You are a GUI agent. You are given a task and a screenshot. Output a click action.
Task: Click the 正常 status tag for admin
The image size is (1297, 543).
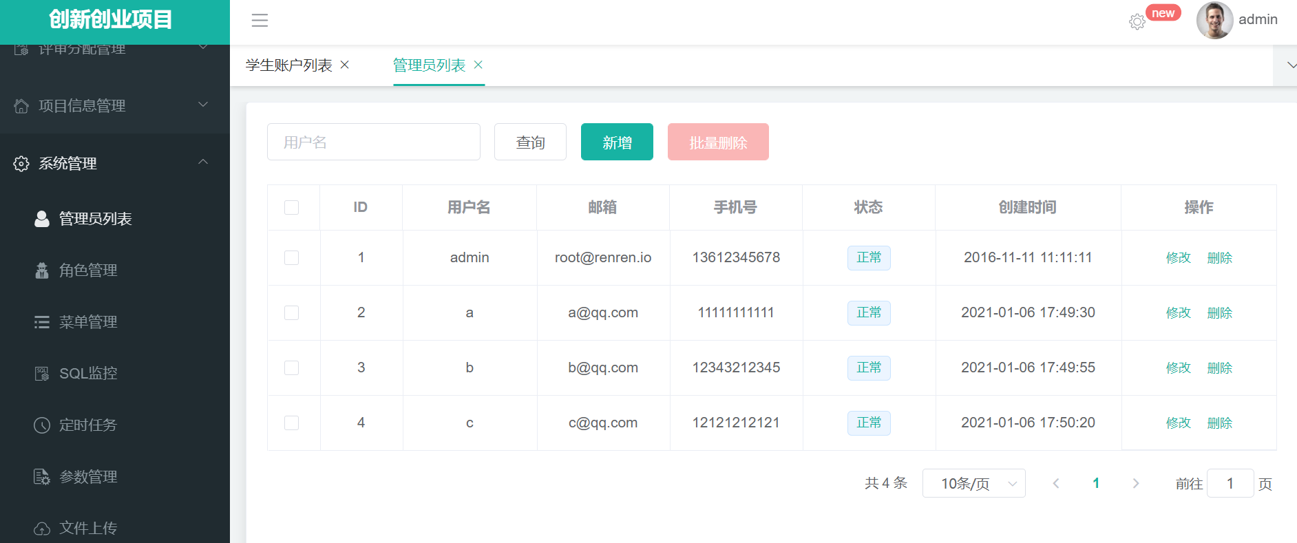click(869, 257)
